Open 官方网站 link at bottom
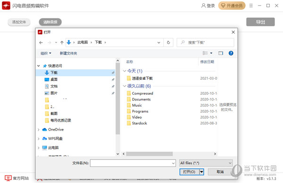This screenshot has width=283, height=183. [17, 178]
